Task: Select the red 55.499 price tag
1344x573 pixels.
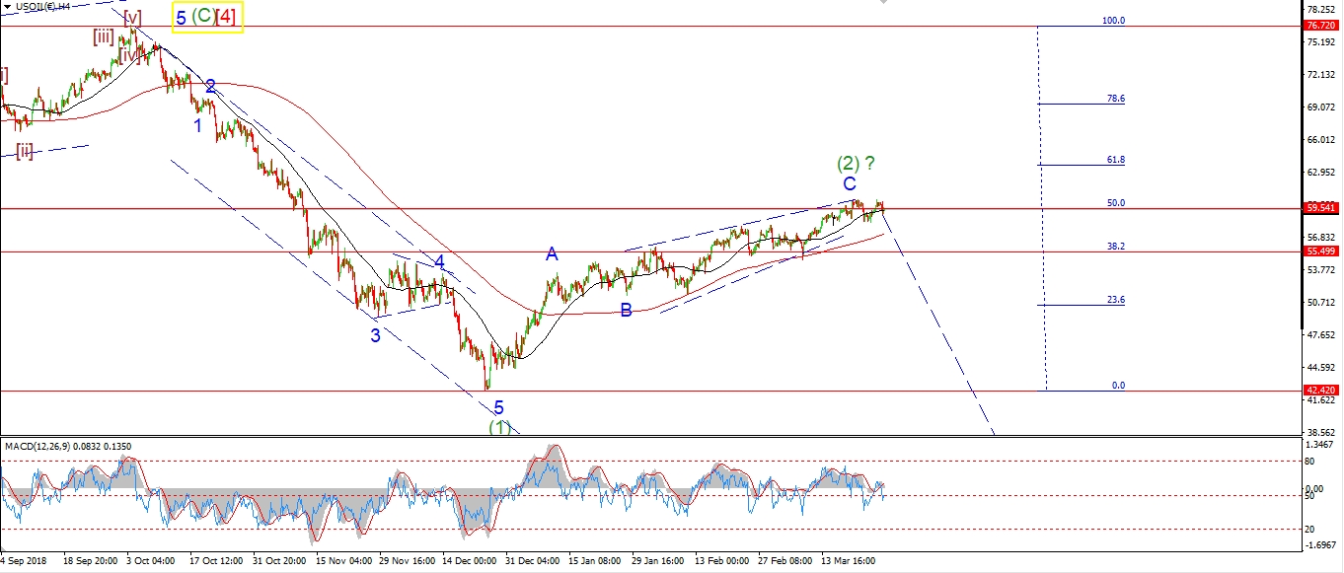Action: coord(1320,252)
